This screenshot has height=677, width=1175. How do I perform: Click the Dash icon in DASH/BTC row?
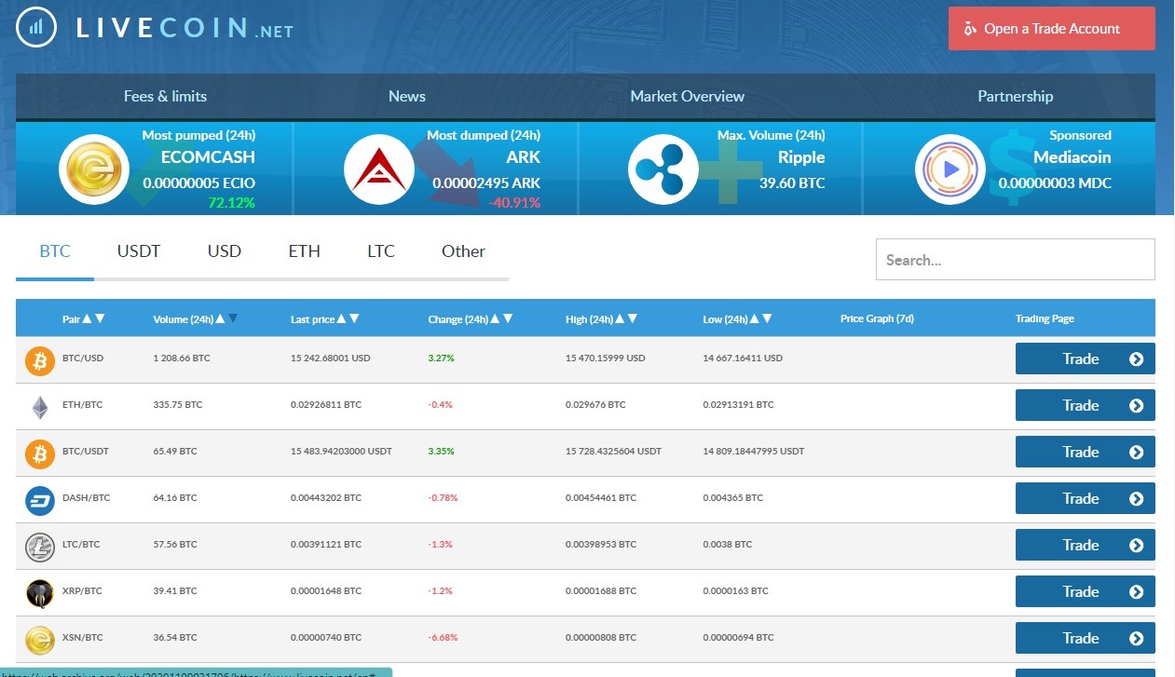coord(40,500)
